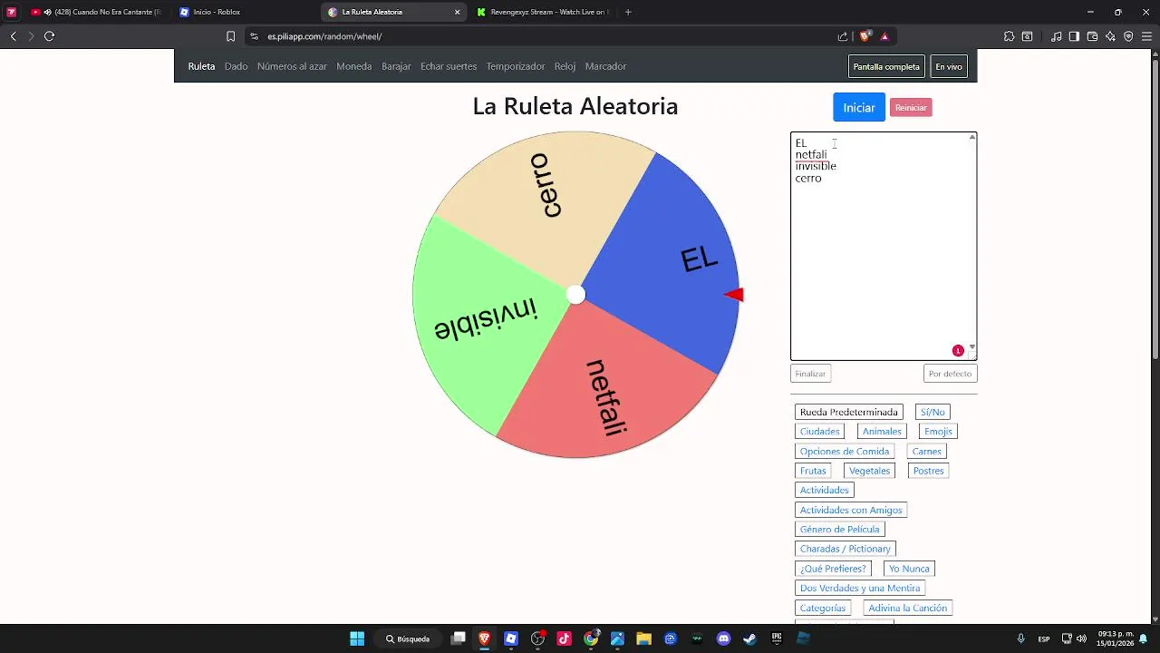Open a new tab with plus button
This screenshot has height=653, width=1160.
pyautogui.click(x=628, y=12)
